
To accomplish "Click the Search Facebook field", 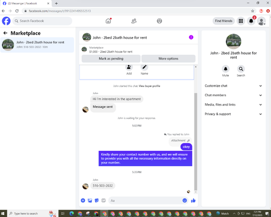I will [42, 21].
